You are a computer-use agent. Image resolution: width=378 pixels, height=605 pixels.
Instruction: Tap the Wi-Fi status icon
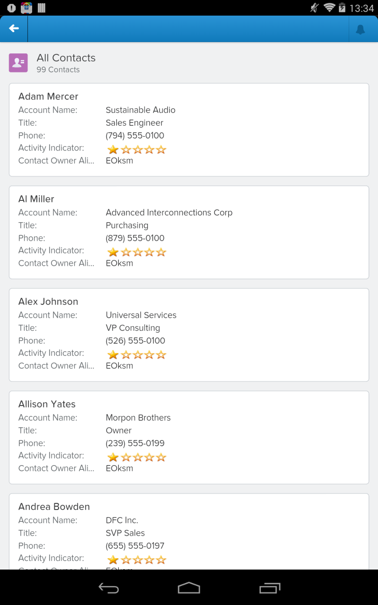click(329, 8)
